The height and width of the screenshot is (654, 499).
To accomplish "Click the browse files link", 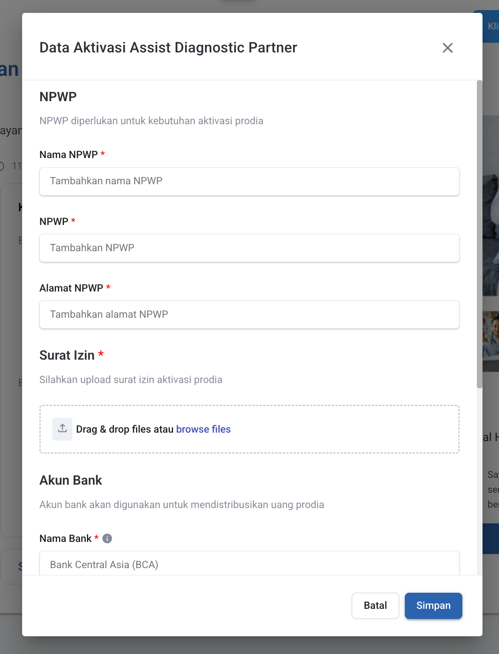I will click(203, 429).
